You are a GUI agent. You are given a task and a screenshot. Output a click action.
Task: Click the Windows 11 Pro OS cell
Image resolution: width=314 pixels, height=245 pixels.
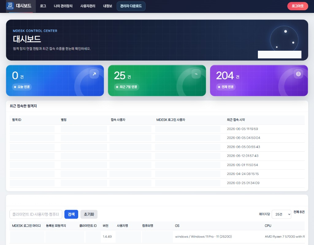coord(203,237)
